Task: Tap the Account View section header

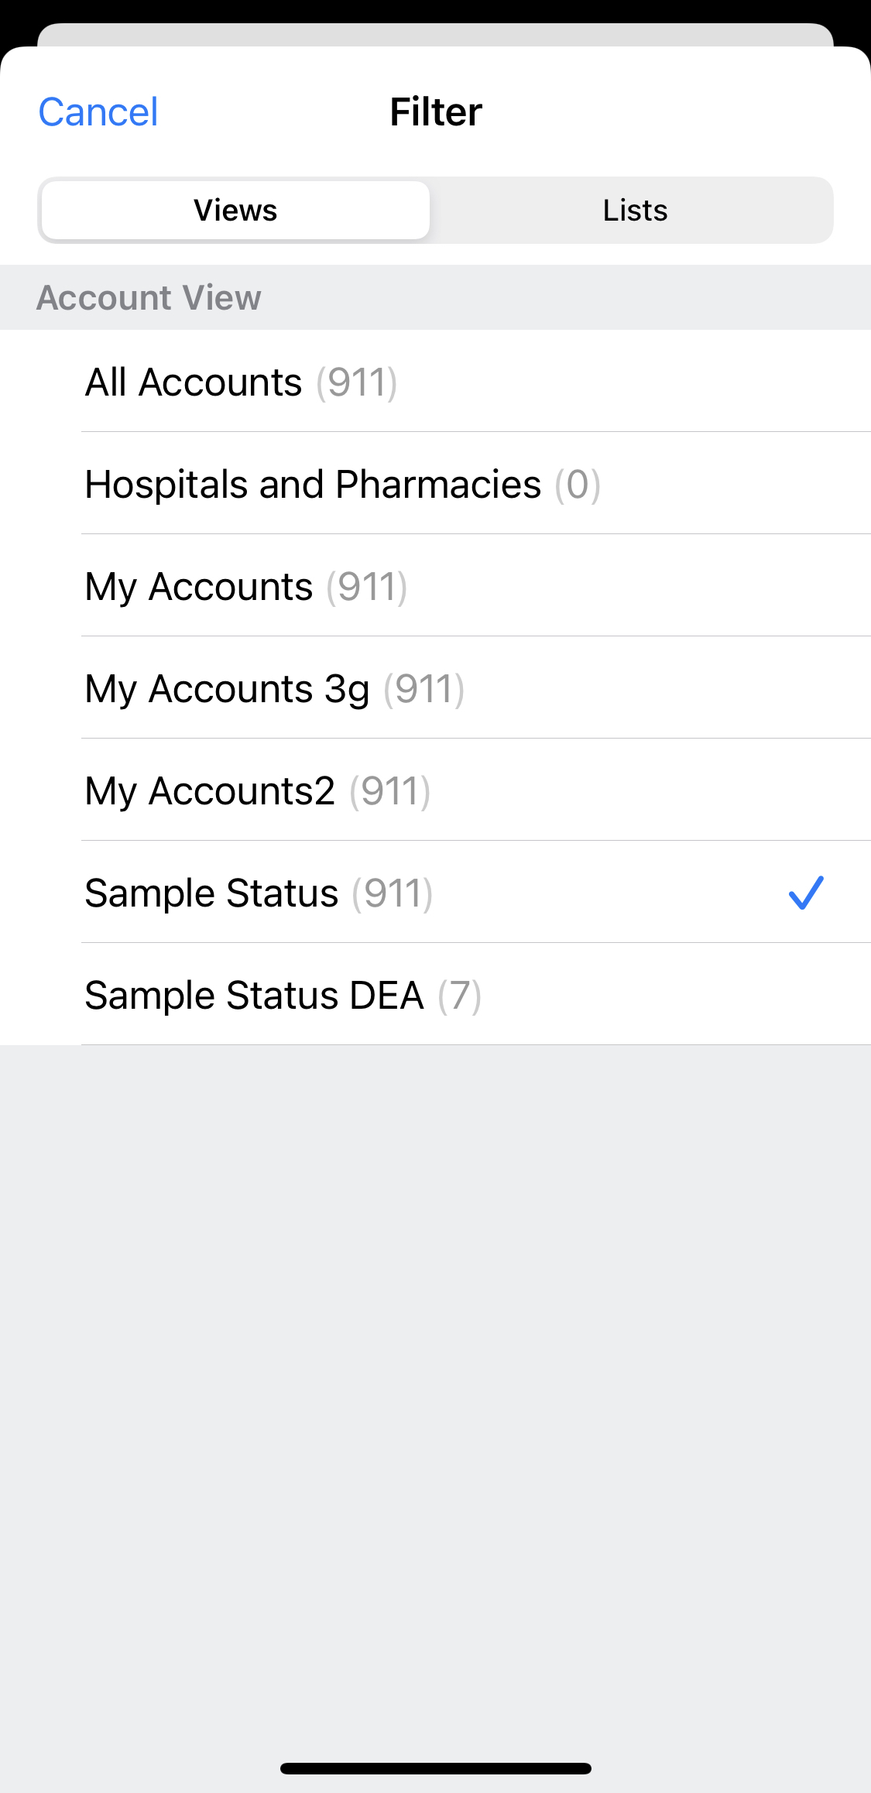Action: 149,298
